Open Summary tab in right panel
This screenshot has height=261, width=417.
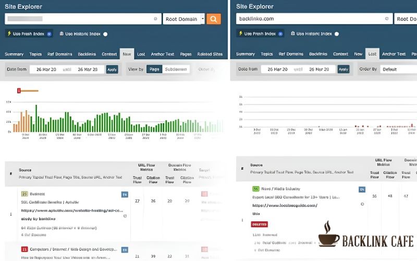[245, 54]
